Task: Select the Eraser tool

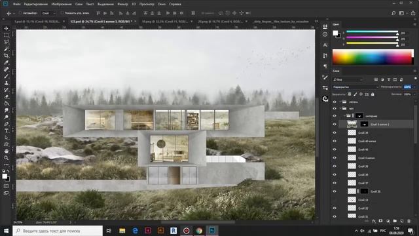Action: tap(6, 96)
